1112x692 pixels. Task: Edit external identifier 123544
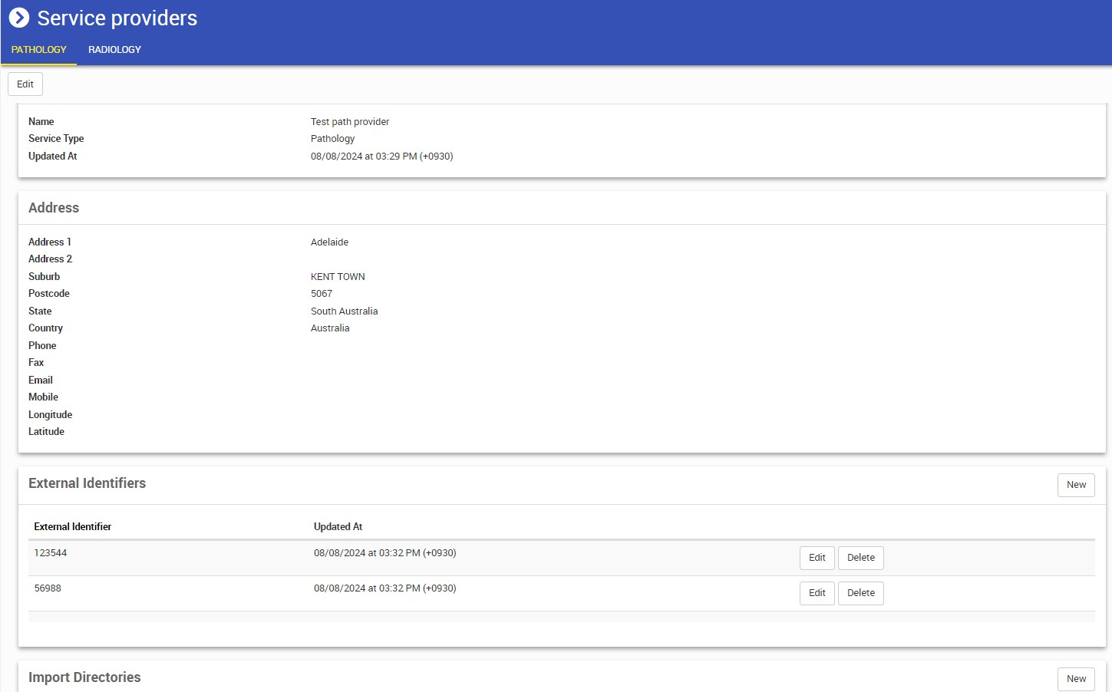(817, 558)
